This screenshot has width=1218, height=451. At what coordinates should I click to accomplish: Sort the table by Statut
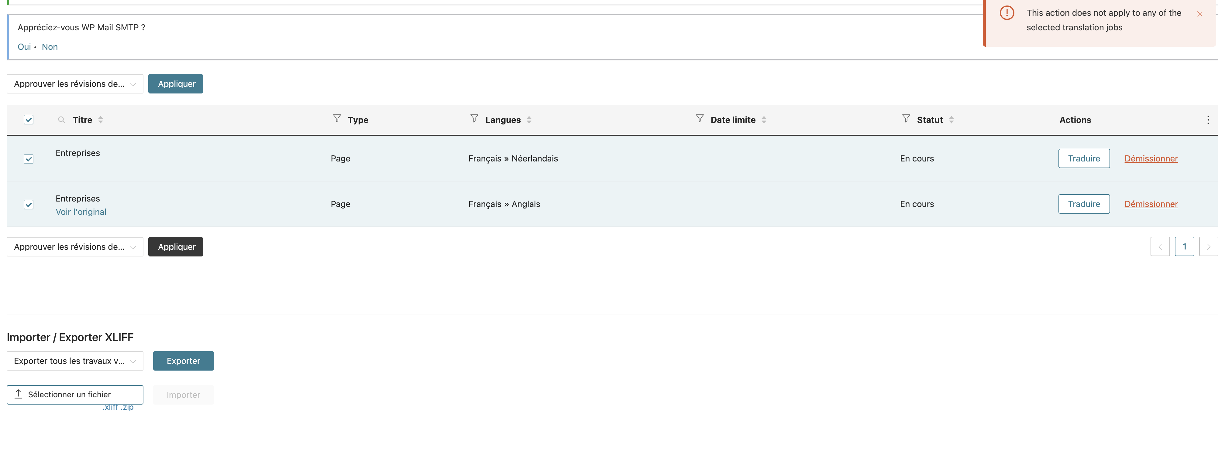click(951, 120)
